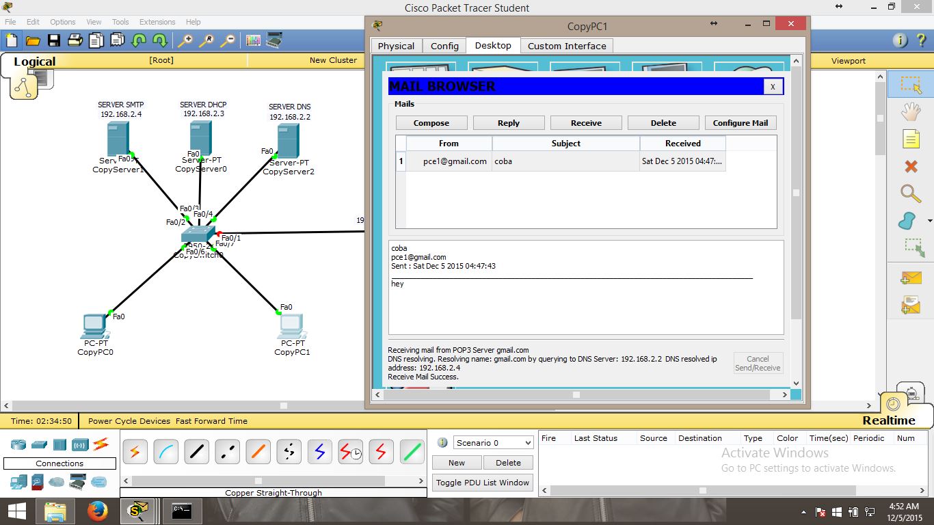Select Routers device category

coord(18,444)
